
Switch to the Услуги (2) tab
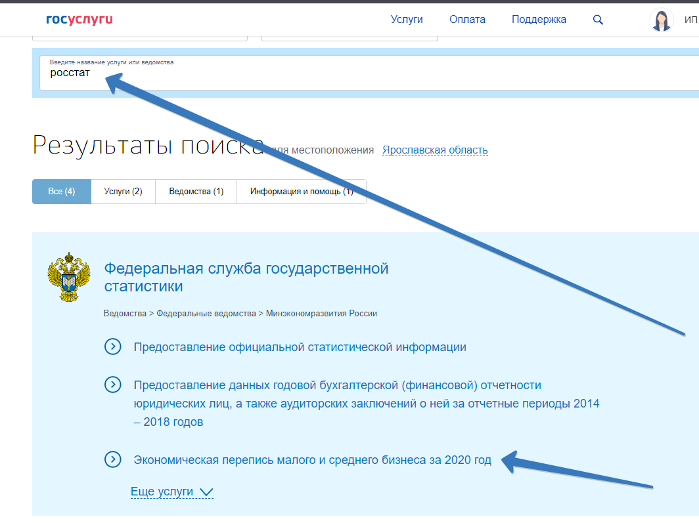123,192
